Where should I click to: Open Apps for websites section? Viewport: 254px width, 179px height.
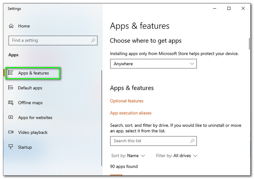[35, 118]
